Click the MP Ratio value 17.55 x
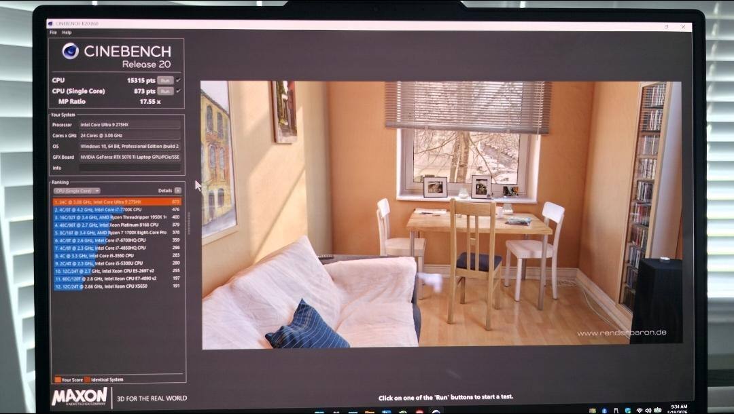 click(x=150, y=101)
